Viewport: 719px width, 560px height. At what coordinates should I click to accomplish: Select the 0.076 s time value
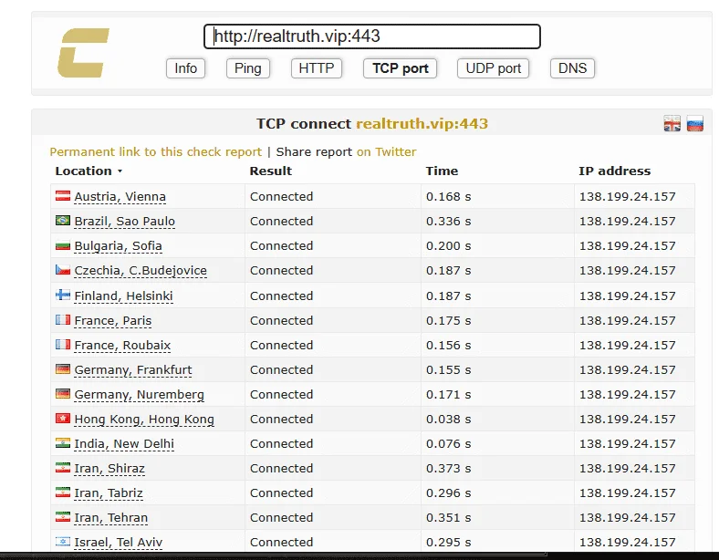(448, 444)
